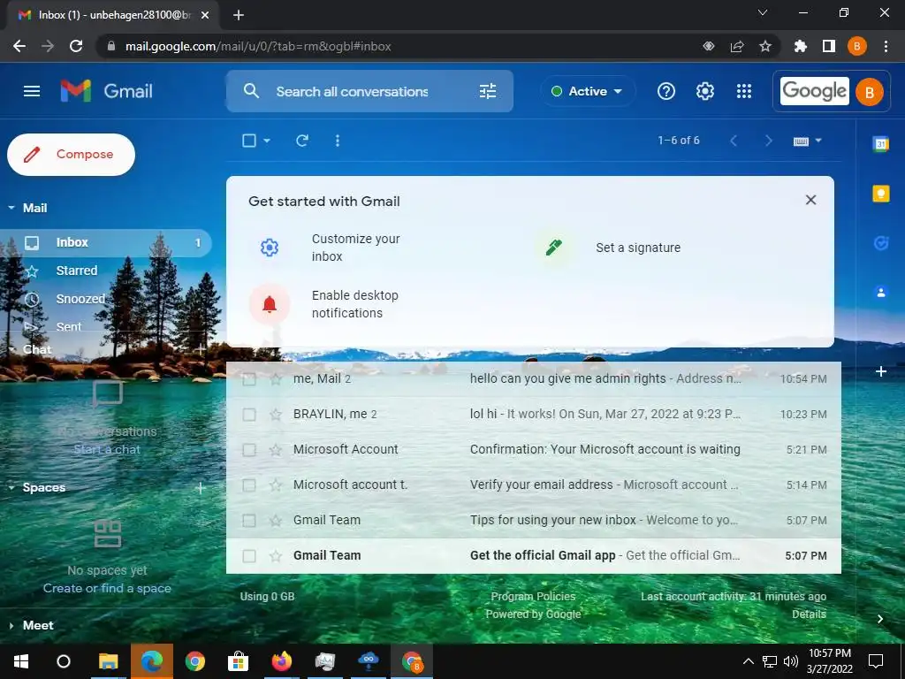905x679 pixels.
Task: Close the Get started with Gmail card
Action: coord(811,200)
